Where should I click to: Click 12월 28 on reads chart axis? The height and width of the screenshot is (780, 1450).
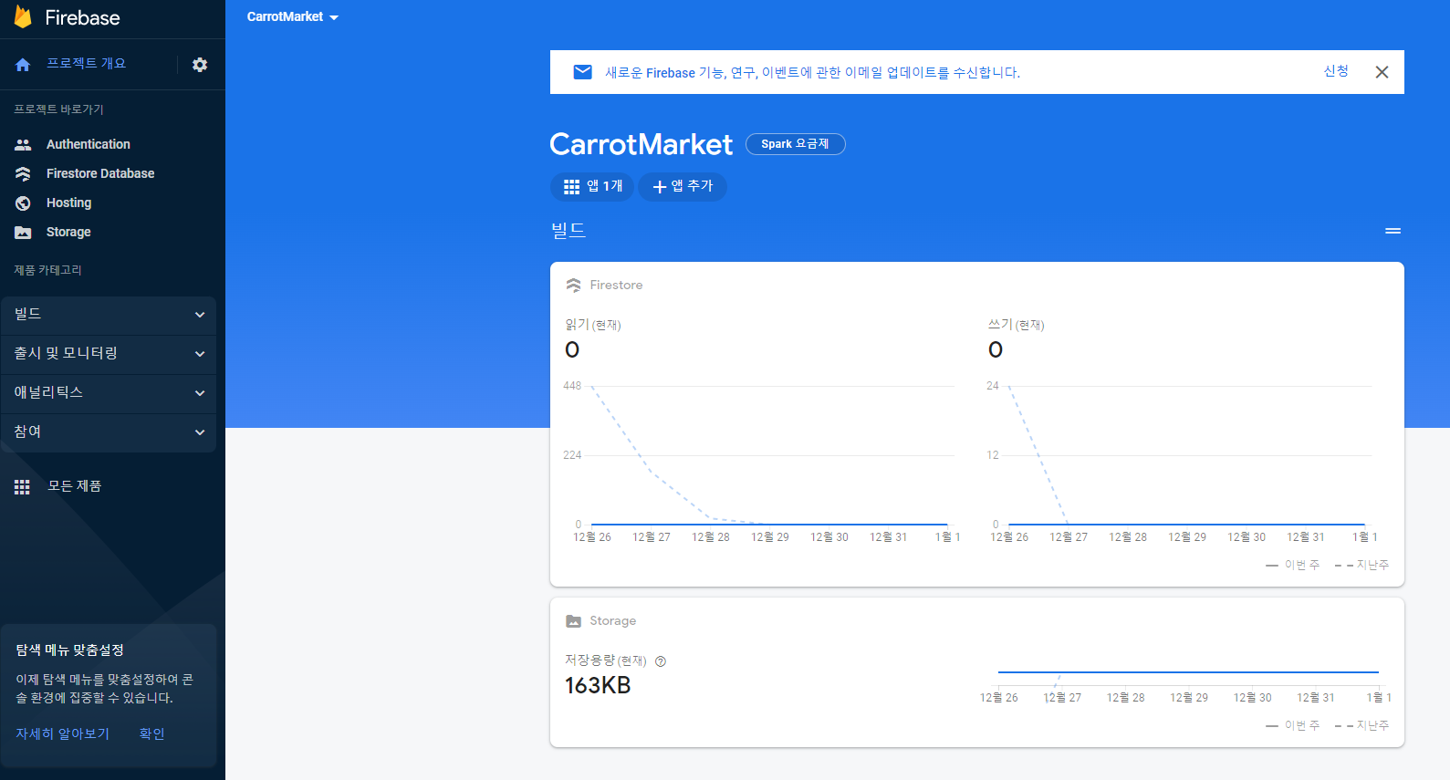click(x=711, y=537)
